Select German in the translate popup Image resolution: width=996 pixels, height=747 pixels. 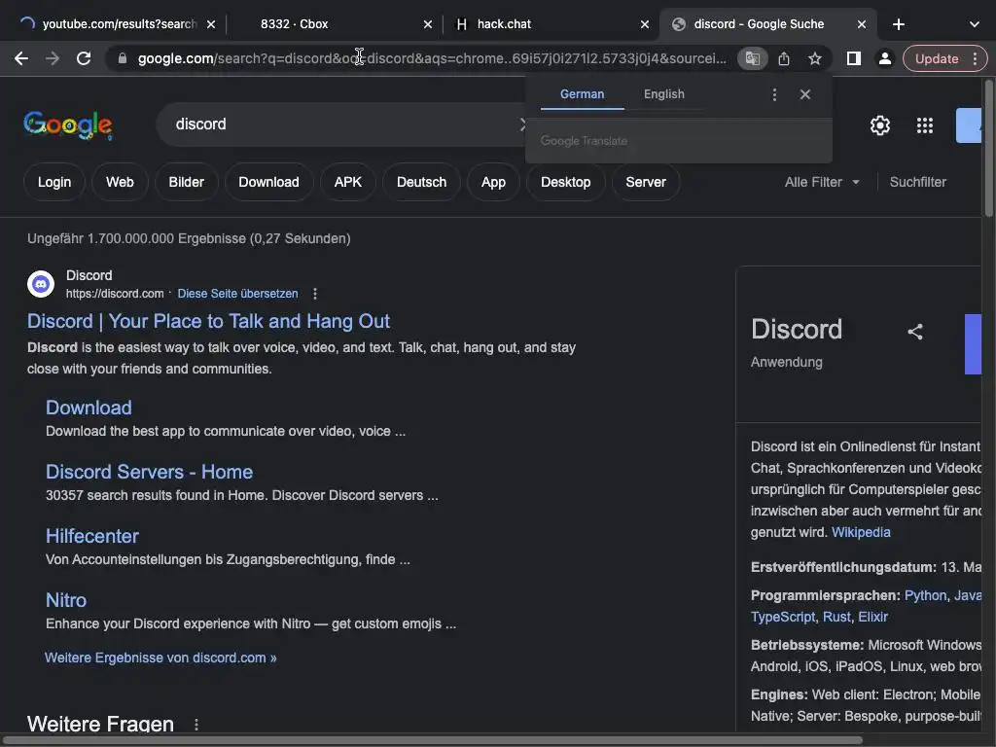pos(582,94)
